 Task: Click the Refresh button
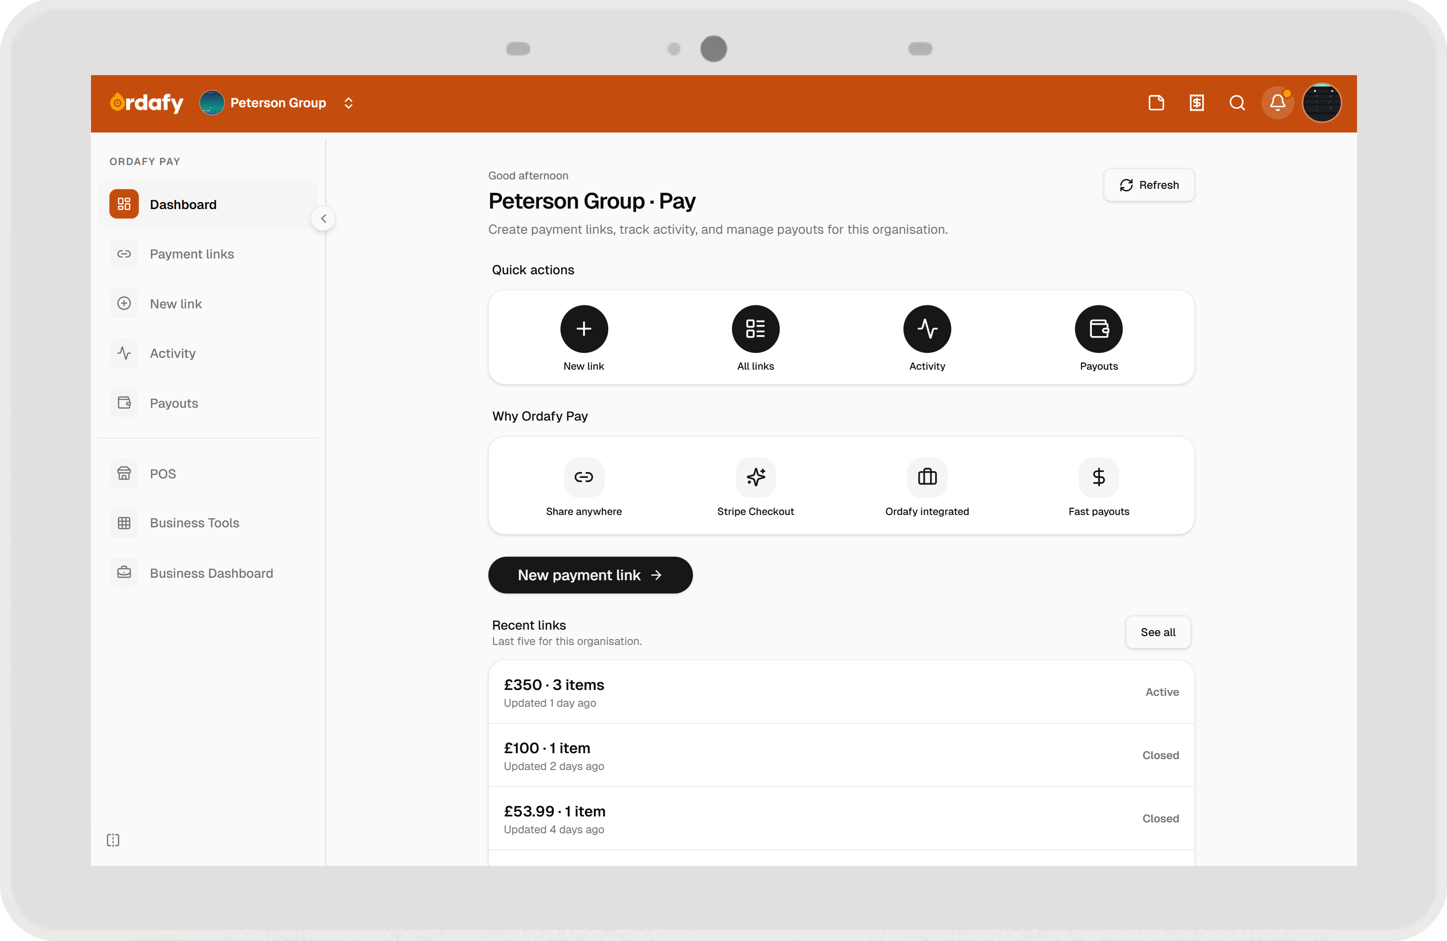(1149, 185)
